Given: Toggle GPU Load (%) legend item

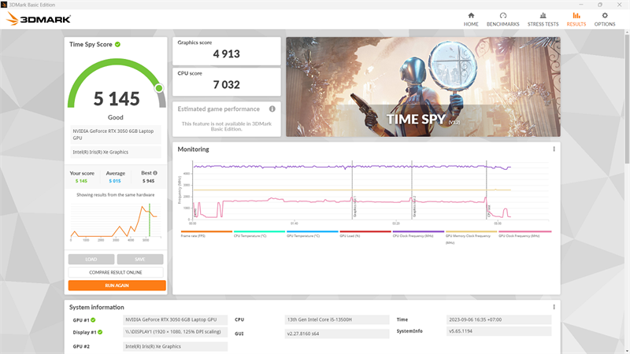Looking at the screenshot, I should coord(365,234).
